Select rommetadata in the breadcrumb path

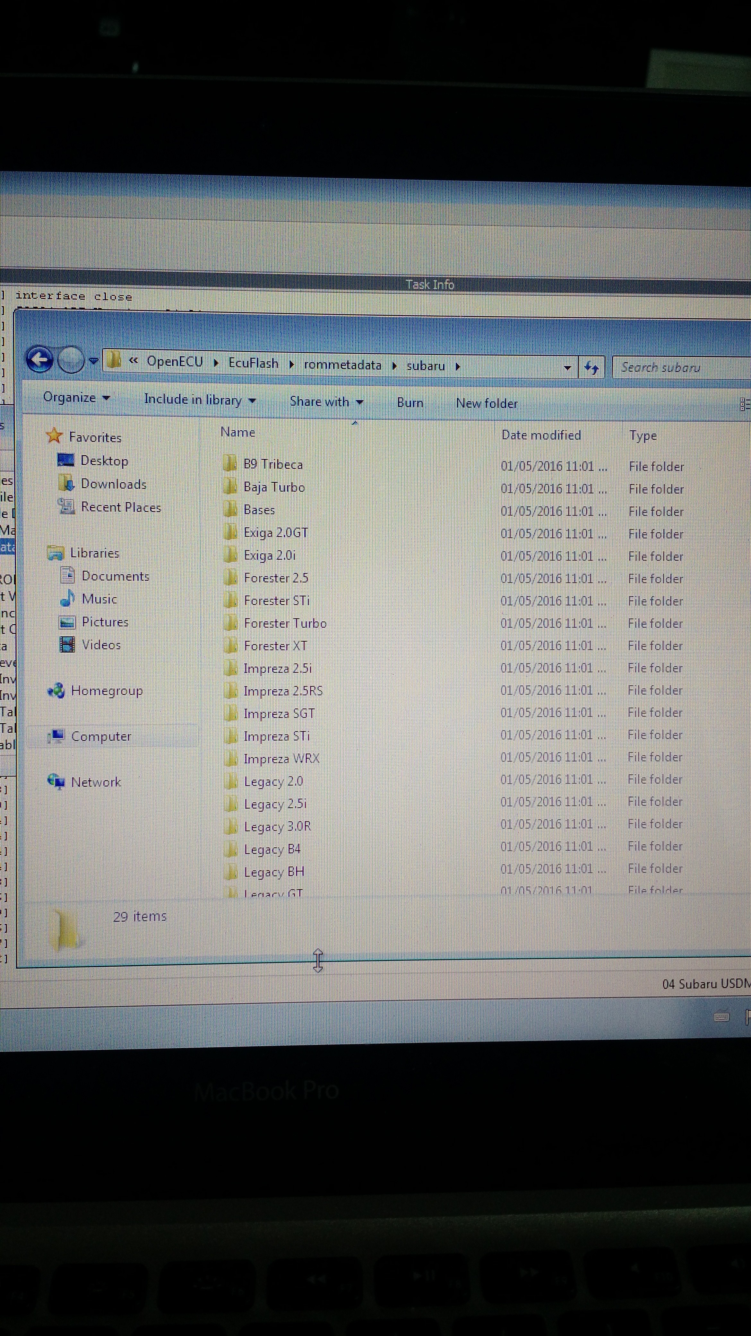tap(342, 365)
